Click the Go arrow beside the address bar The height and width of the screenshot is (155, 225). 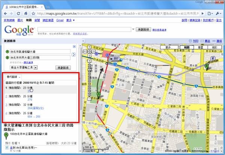tap(202, 14)
